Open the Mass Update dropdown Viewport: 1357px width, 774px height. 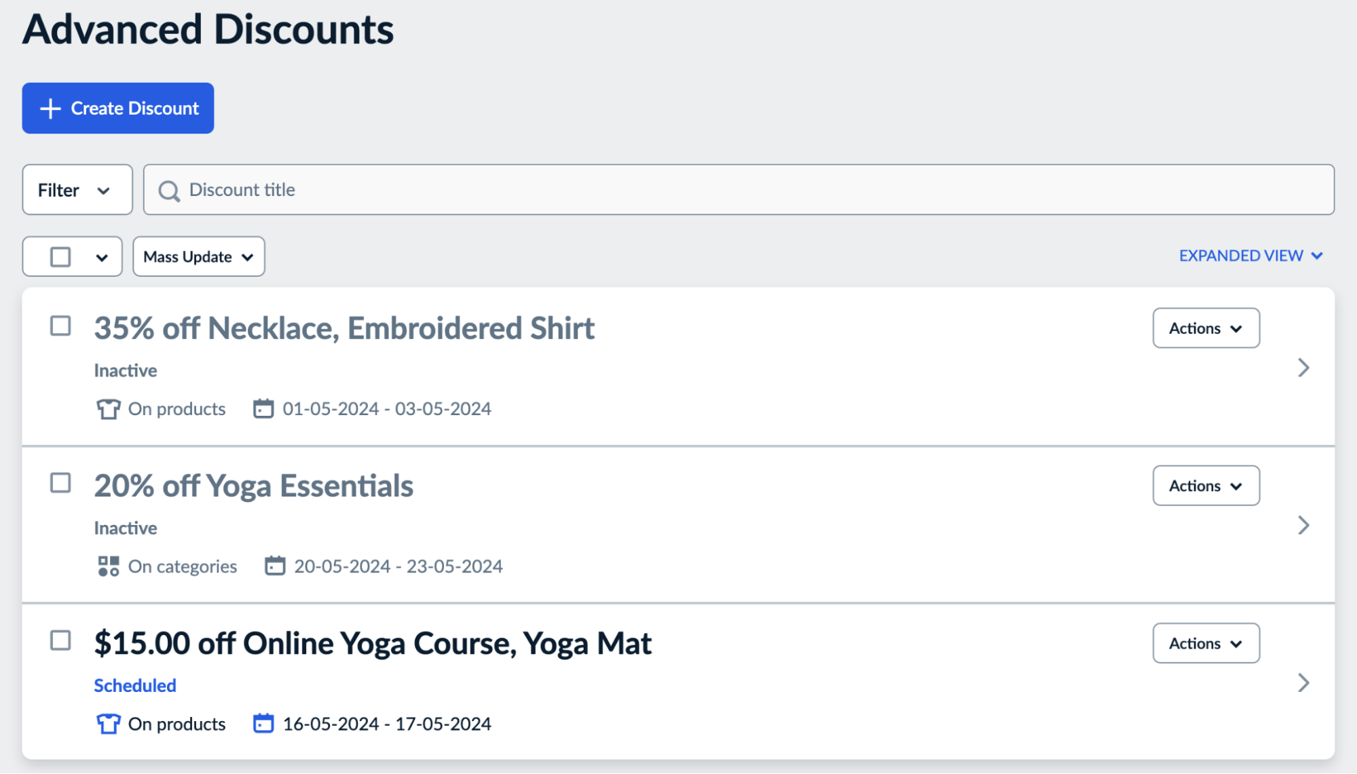click(198, 256)
